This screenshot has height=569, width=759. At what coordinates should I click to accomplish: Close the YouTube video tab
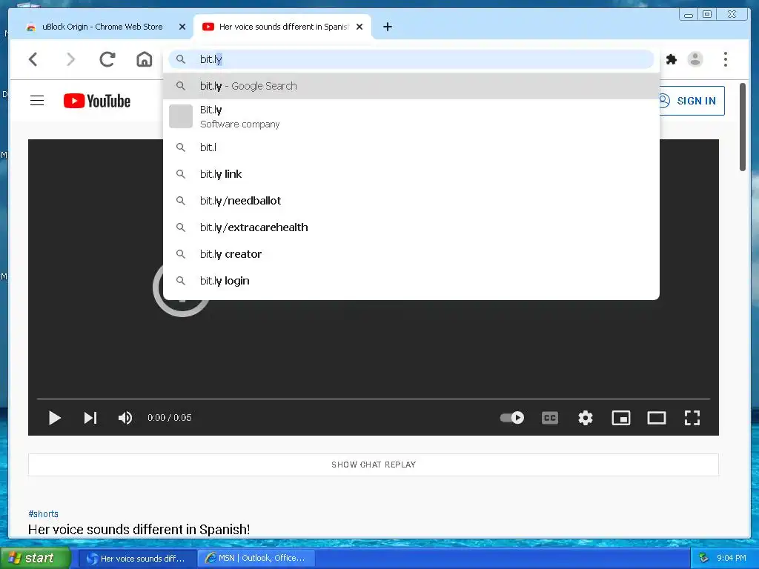coord(359,27)
